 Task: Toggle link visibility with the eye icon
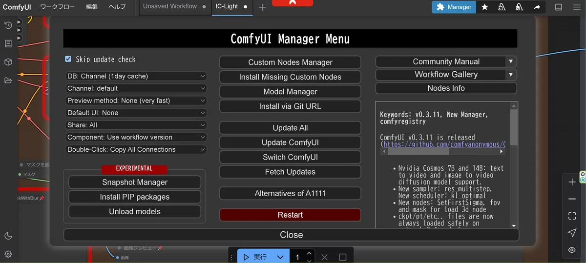coord(572,250)
